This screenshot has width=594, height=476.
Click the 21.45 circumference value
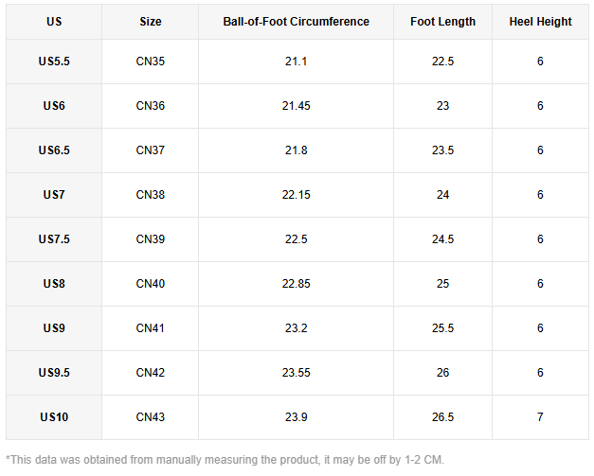[x=296, y=106]
